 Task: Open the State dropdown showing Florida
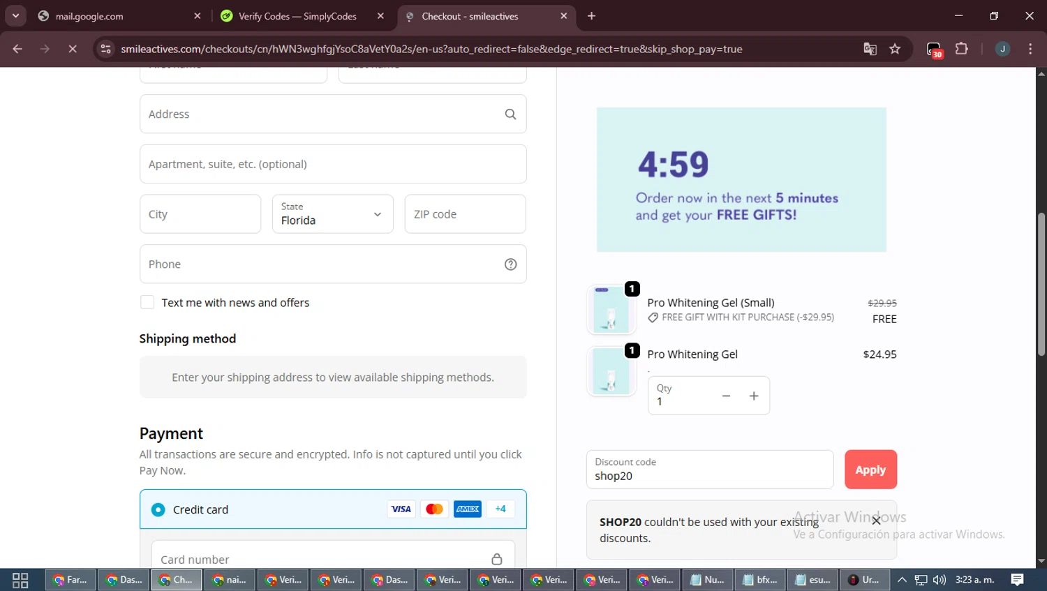click(x=333, y=214)
